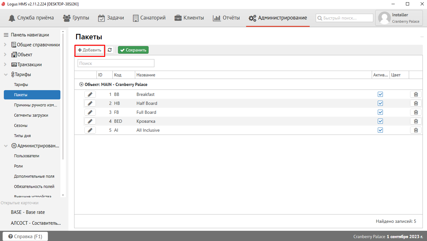Edit the All Inclusive package row

coord(90,130)
